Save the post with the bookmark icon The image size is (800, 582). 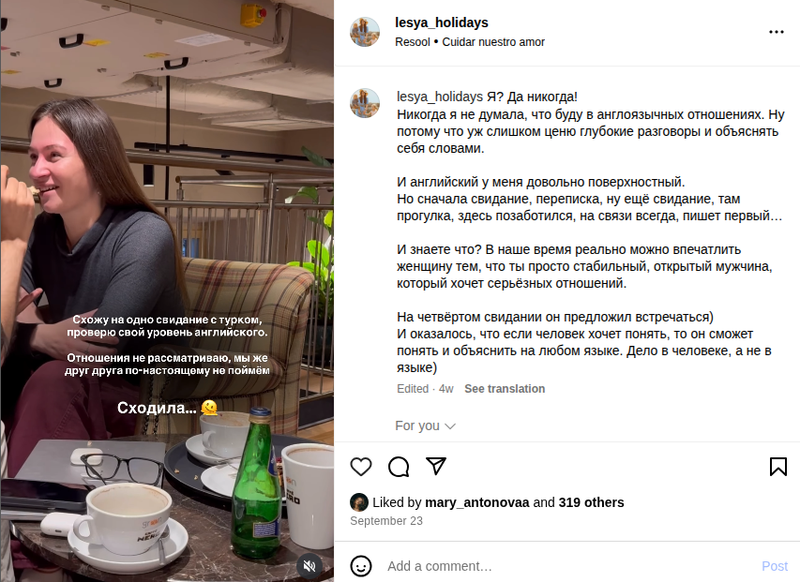click(x=777, y=467)
